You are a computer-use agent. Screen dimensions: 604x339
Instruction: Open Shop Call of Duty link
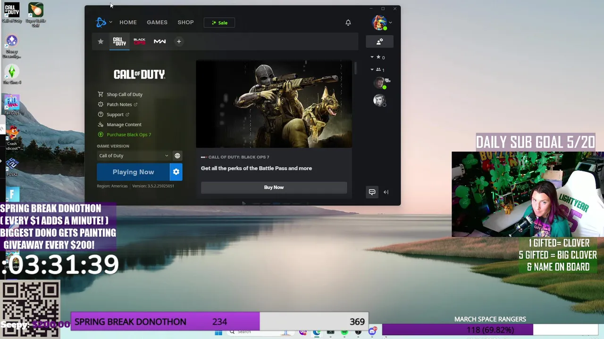click(x=125, y=94)
